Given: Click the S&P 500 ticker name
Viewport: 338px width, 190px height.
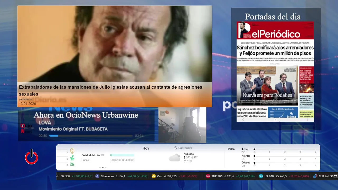Looking at the screenshot, I should (217, 176).
